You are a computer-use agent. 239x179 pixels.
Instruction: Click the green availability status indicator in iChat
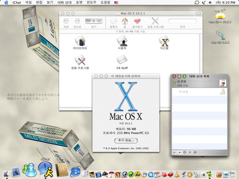point(174,83)
